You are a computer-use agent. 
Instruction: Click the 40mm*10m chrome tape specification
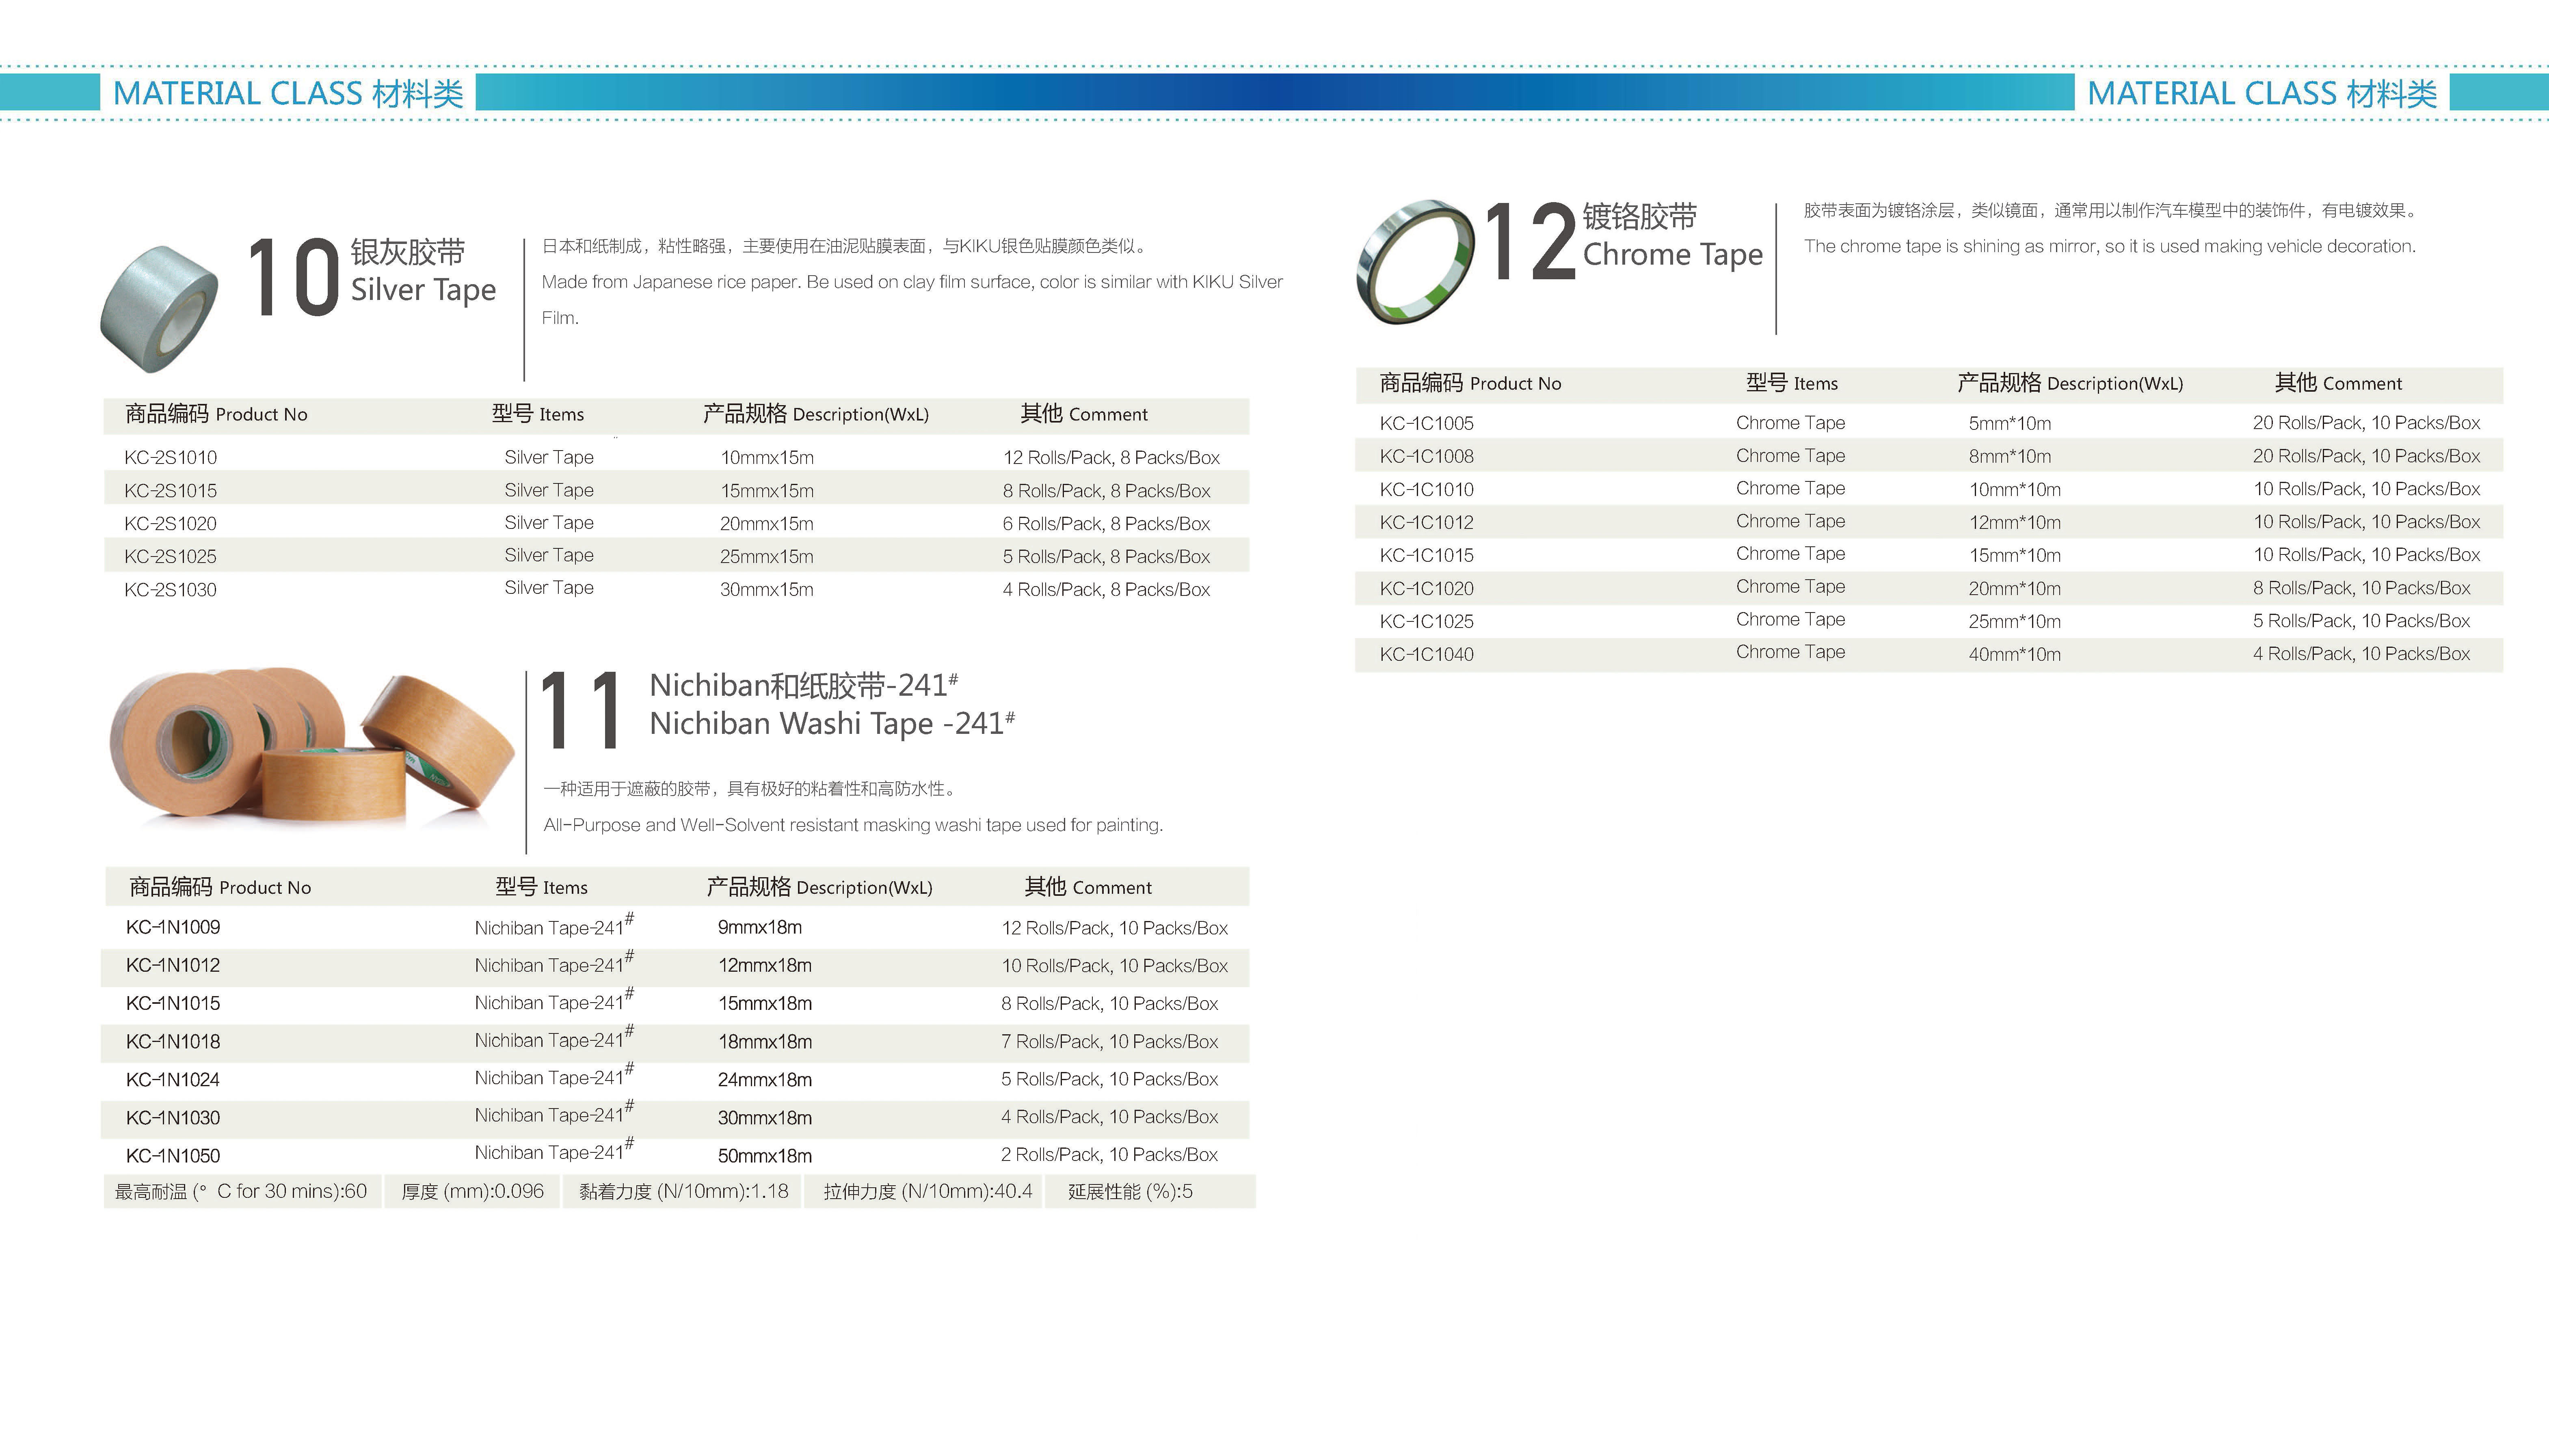click(2014, 654)
